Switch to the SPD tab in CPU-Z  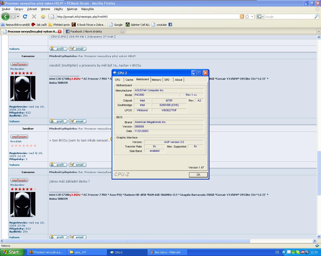pos(167,80)
